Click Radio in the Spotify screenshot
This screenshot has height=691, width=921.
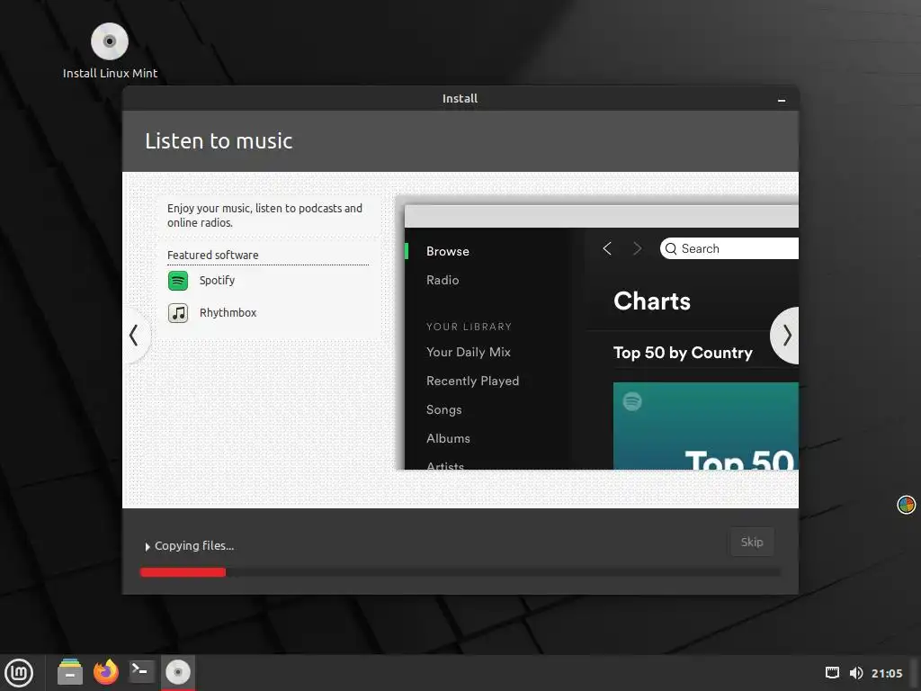pos(443,281)
